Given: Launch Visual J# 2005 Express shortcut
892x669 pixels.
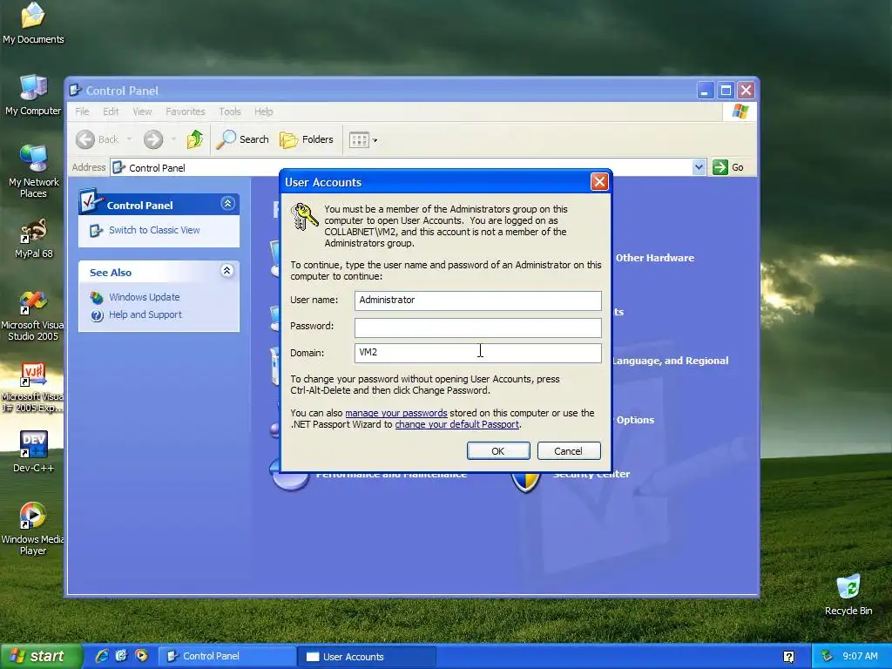Looking at the screenshot, I should click(33, 388).
